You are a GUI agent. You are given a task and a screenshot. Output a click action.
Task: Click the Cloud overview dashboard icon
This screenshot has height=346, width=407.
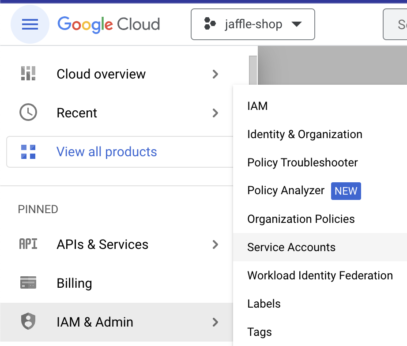[28, 74]
